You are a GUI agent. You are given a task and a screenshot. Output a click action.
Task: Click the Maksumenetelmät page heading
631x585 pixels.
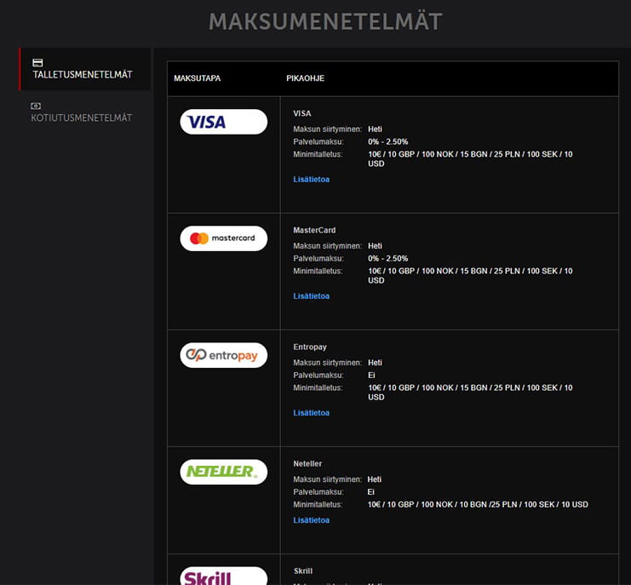(325, 21)
